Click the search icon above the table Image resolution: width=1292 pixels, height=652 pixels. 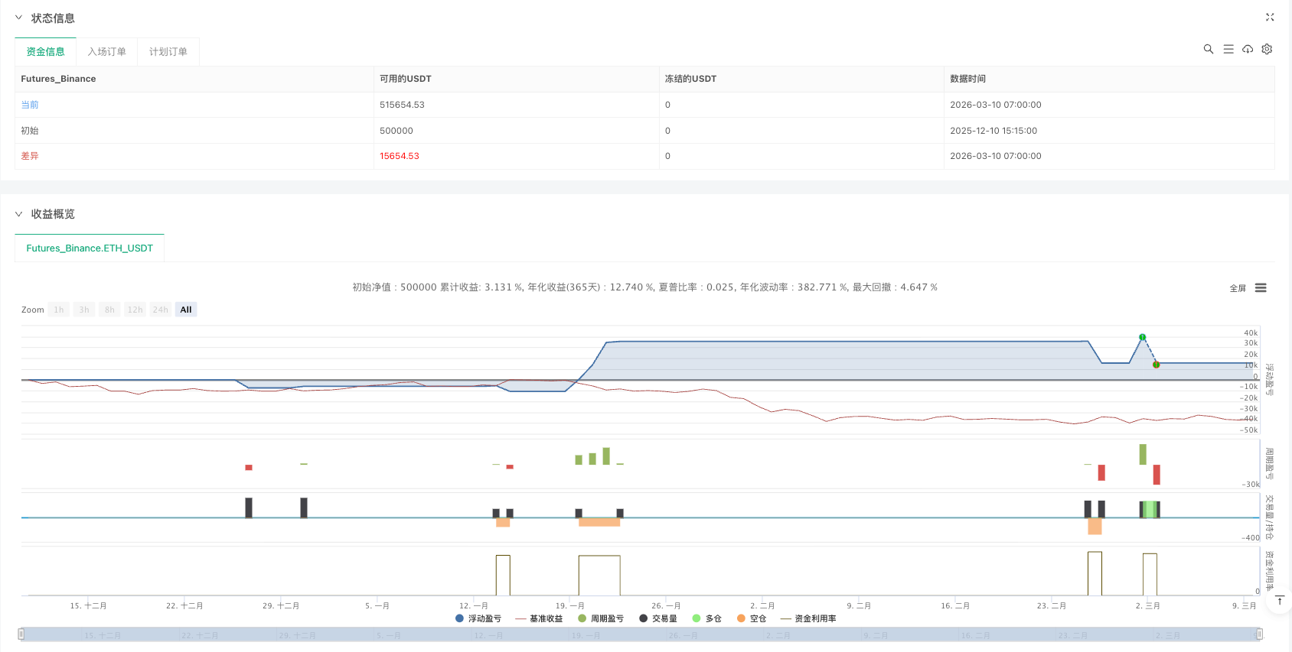pos(1209,49)
